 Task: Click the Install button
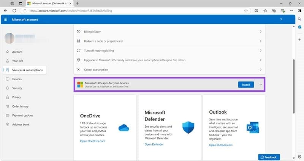pos(246,84)
